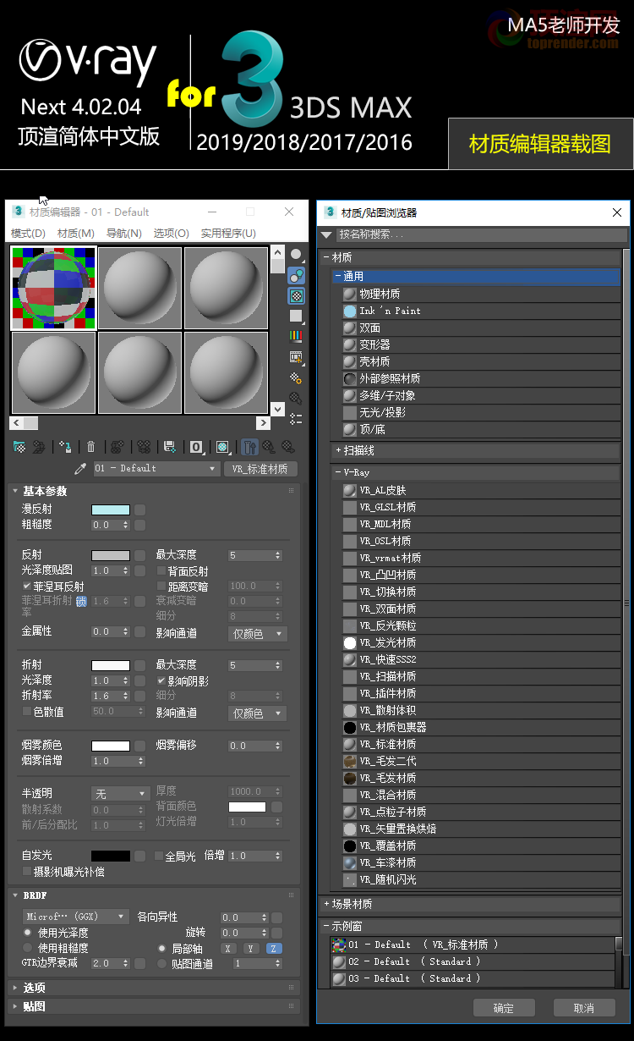Click the diffuse 漫反射 map button
The height and width of the screenshot is (1041, 634).
pyautogui.click(x=140, y=509)
